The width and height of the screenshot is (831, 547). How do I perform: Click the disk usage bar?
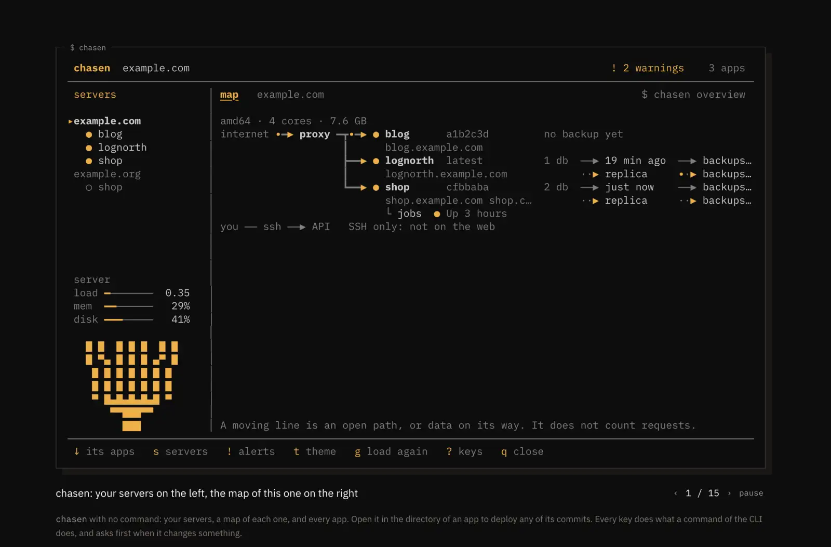coord(128,319)
